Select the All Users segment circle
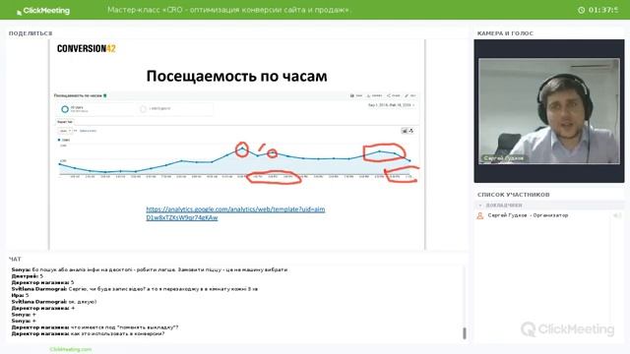Screen dimensions: 630x354 pos(65,109)
